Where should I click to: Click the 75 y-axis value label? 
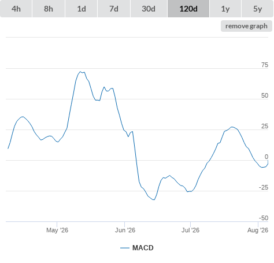(x=265, y=65)
